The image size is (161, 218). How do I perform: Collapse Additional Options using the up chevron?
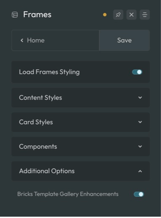pyautogui.click(x=140, y=171)
